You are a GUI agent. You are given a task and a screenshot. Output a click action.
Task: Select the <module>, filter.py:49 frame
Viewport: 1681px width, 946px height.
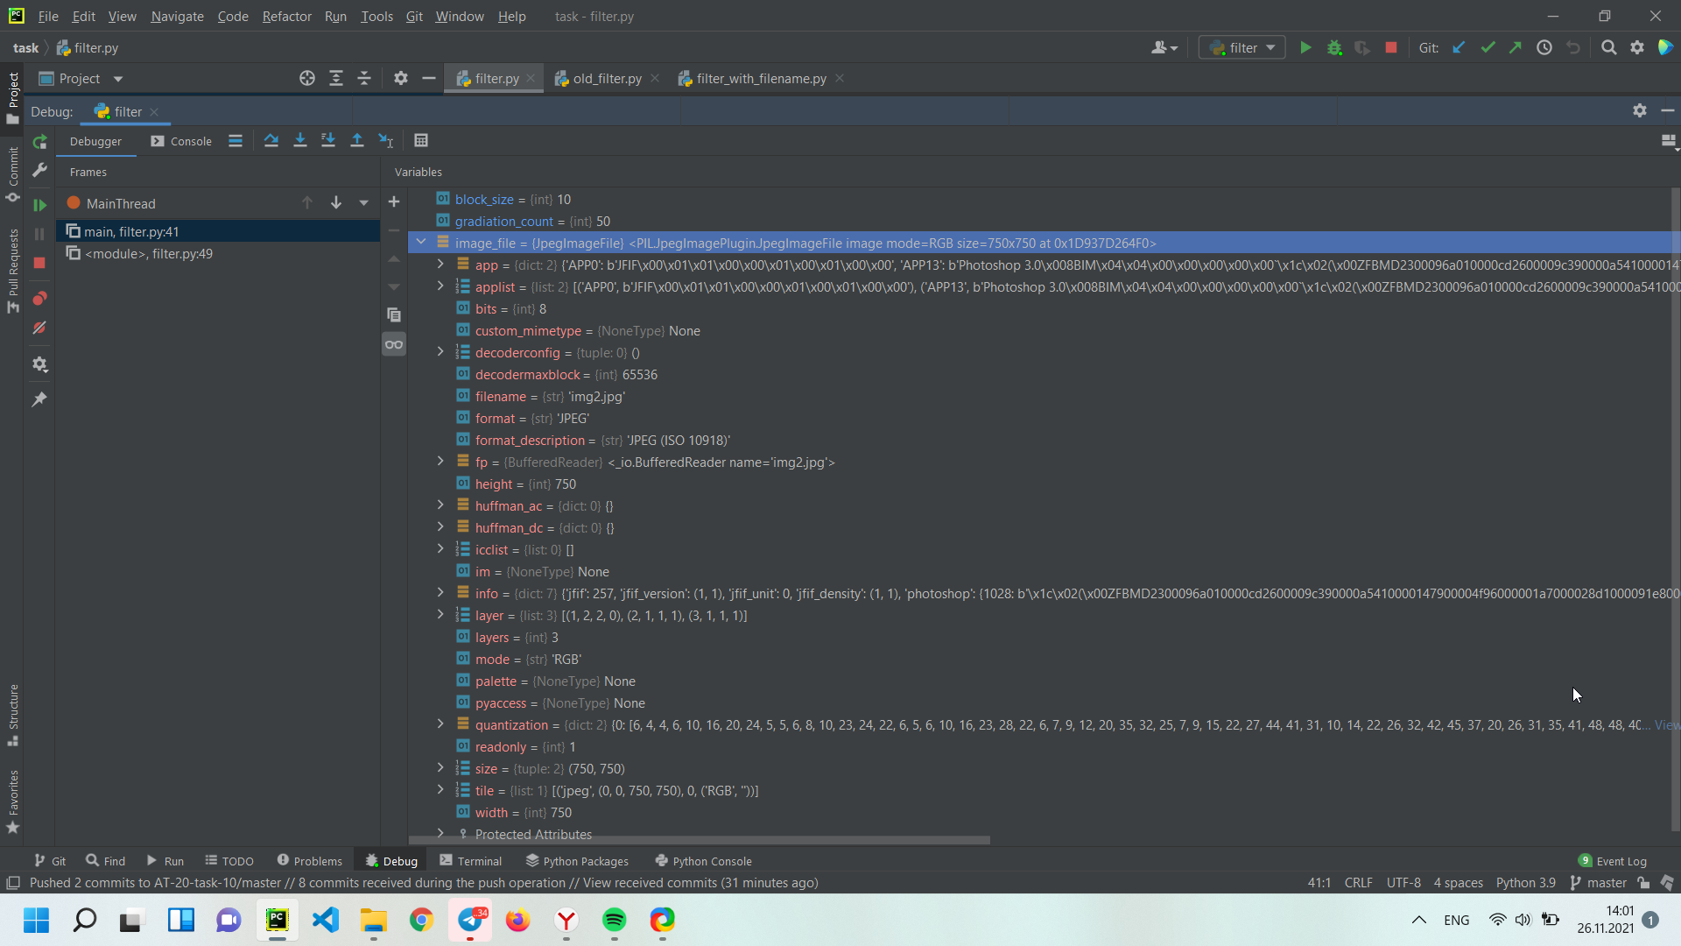point(149,254)
